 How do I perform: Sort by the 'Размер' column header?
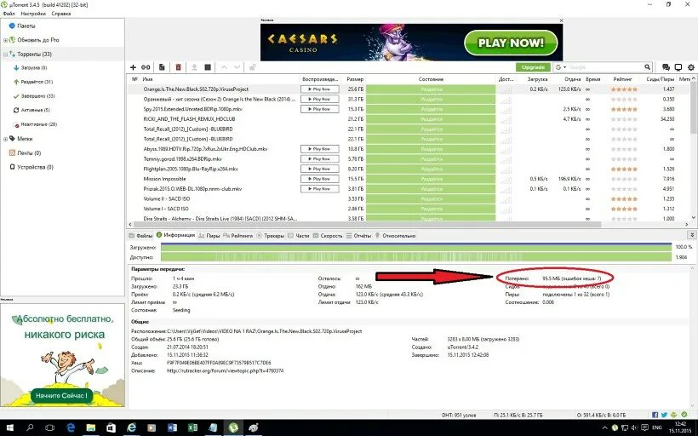[x=355, y=79]
